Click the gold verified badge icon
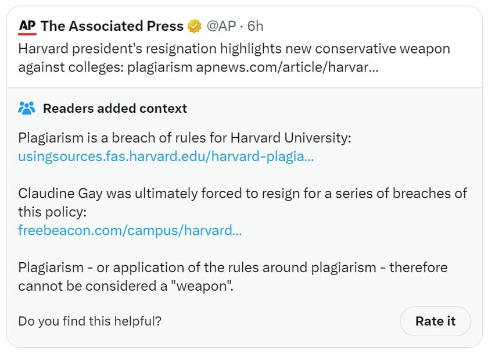488x353 pixels. click(194, 26)
